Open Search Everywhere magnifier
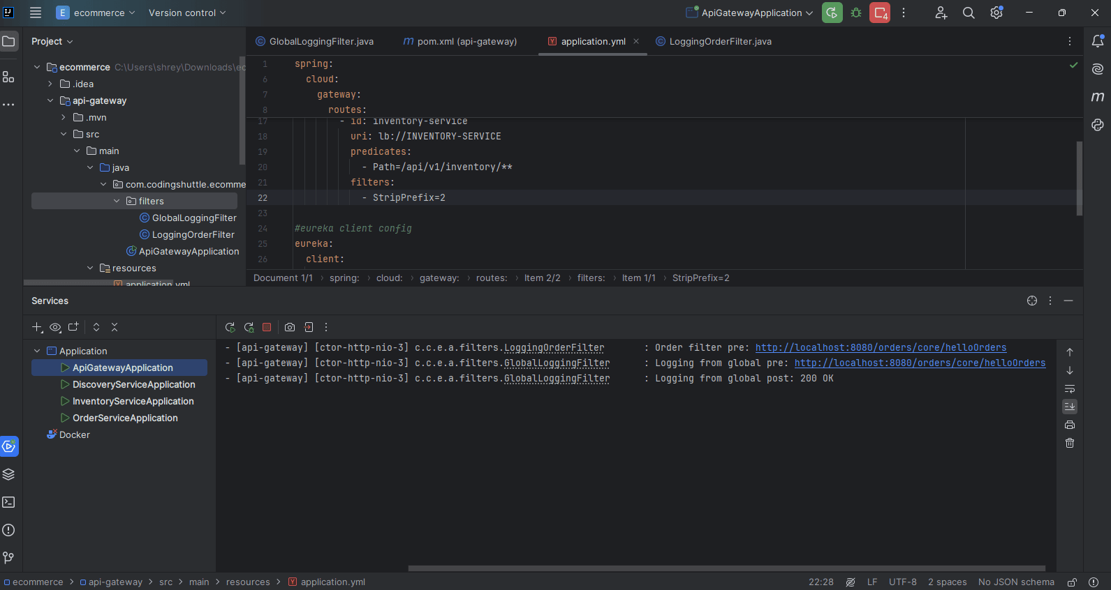 (x=969, y=13)
